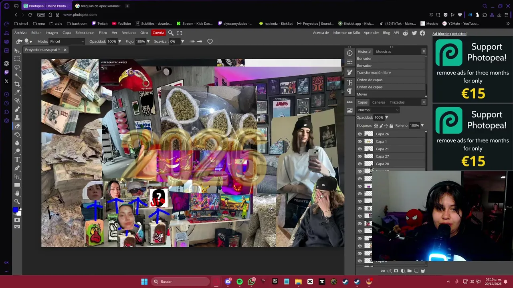The width and height of the screenshot is (513, 288).
Task: Select the Spot Healing Brush tool
Action: 17,101
